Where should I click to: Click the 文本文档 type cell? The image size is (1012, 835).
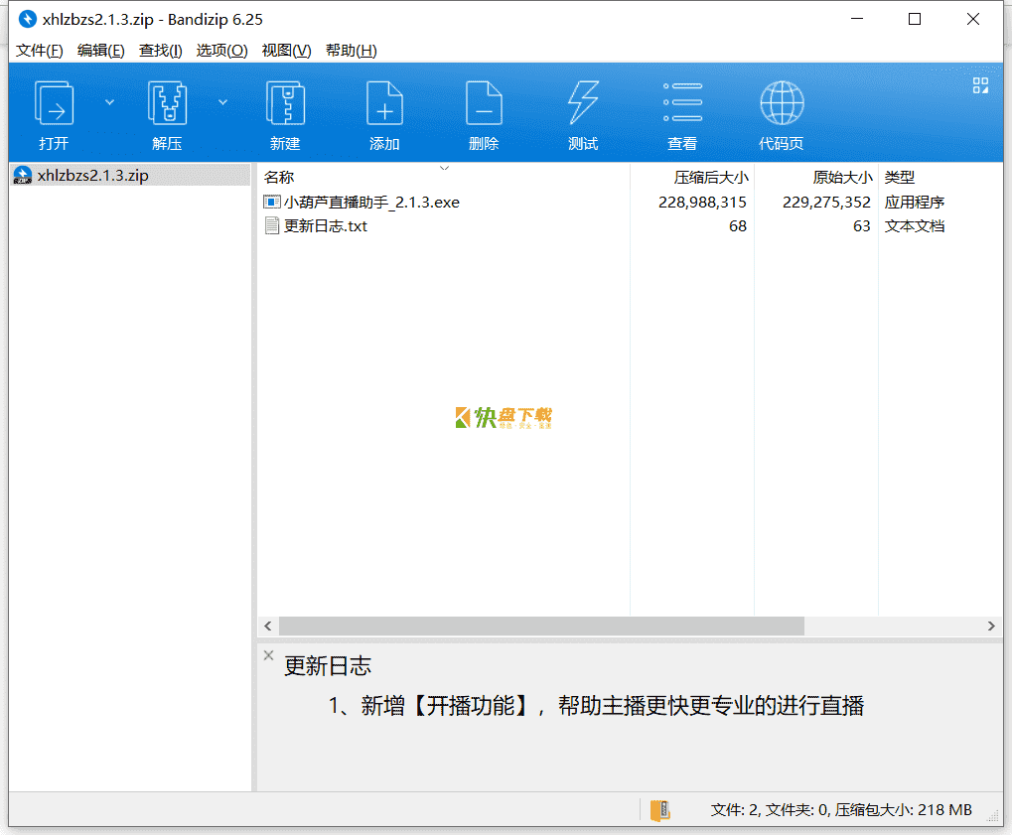tap(915, 225)
